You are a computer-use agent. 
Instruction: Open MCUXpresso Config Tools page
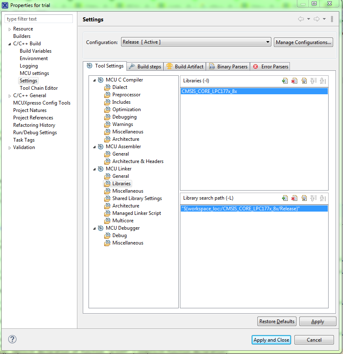click(42, 103)
